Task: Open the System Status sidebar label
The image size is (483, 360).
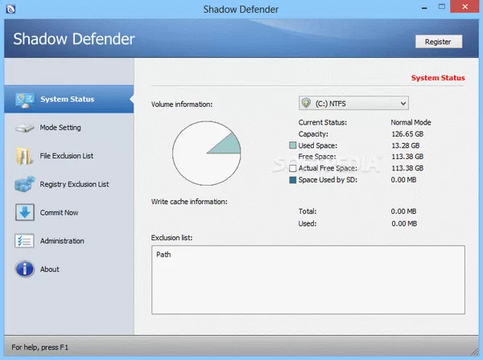Action: tap(67, 100)
